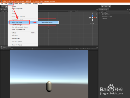The image size is (130, 98).
Task: Select the Move tool in the toolbar
Action: [6, 6]
